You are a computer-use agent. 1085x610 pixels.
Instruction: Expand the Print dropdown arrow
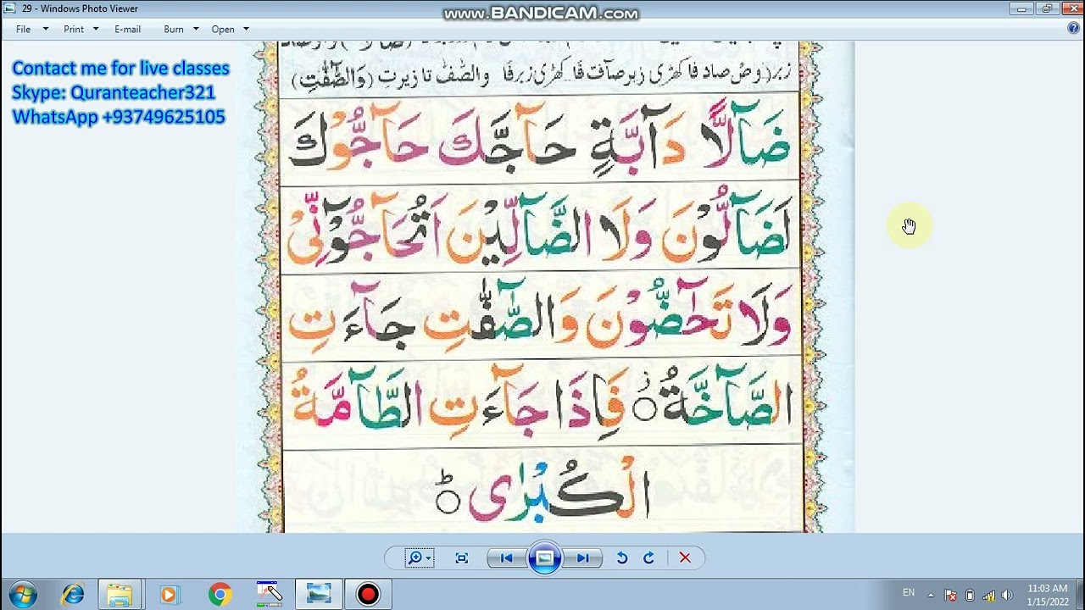pos(96,29)
